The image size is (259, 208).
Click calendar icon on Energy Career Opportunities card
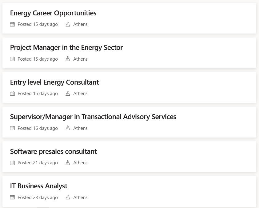coord(12,24)
